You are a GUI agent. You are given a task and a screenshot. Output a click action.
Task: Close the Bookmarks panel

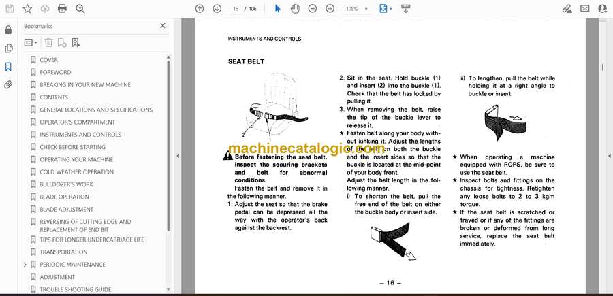coord(163,26)
